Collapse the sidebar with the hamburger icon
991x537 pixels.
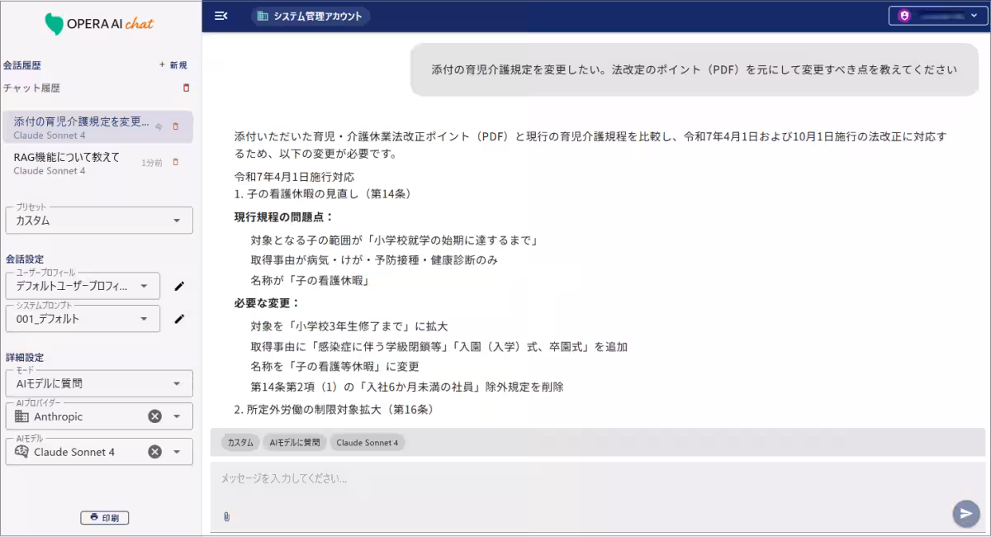click(x=220, y=14)
